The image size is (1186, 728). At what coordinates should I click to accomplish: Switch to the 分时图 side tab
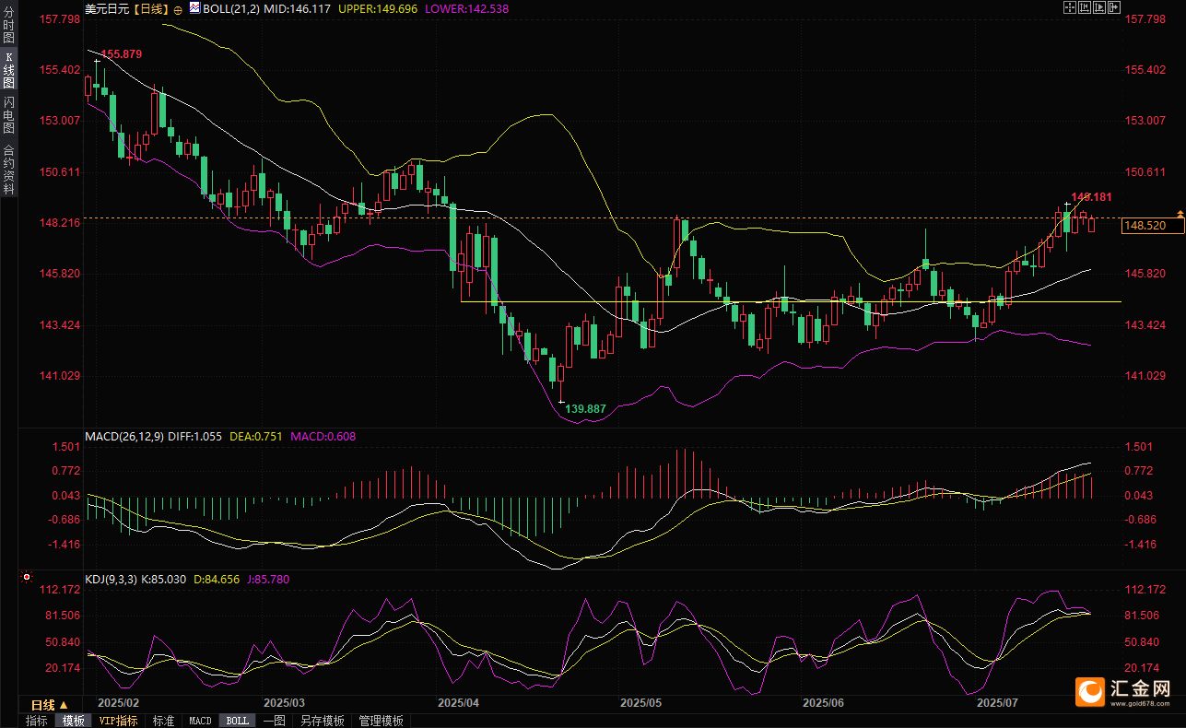pos(8,26)
